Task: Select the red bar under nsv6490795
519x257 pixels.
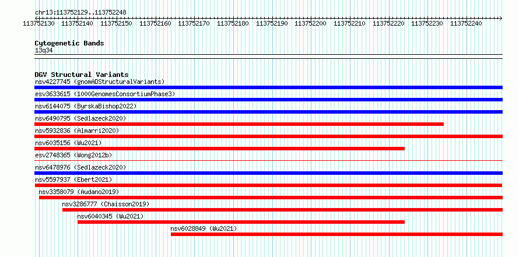Action: coord(239,124)
